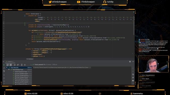Click object VinValidator declaration line
Screen dimensions: 170x95
pos(33,14)
